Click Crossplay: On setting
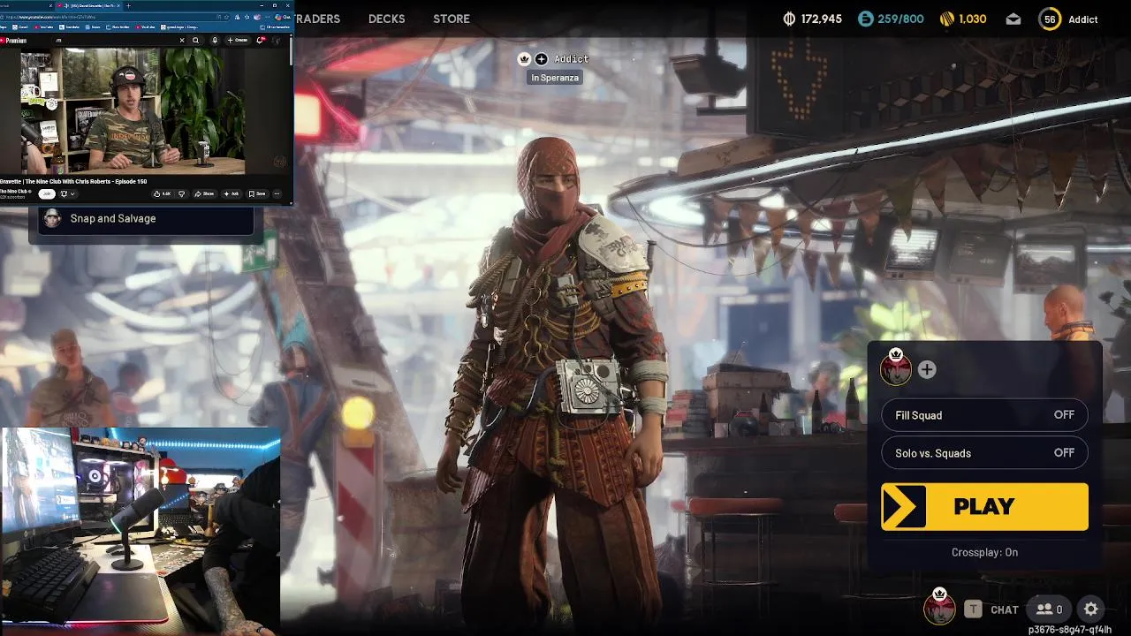Screen dimensions: 1131x636 point(984,552)
